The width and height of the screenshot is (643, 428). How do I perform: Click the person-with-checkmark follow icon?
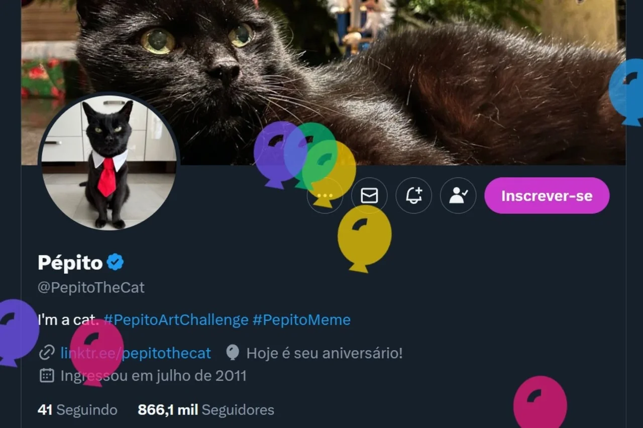[458, 196]
